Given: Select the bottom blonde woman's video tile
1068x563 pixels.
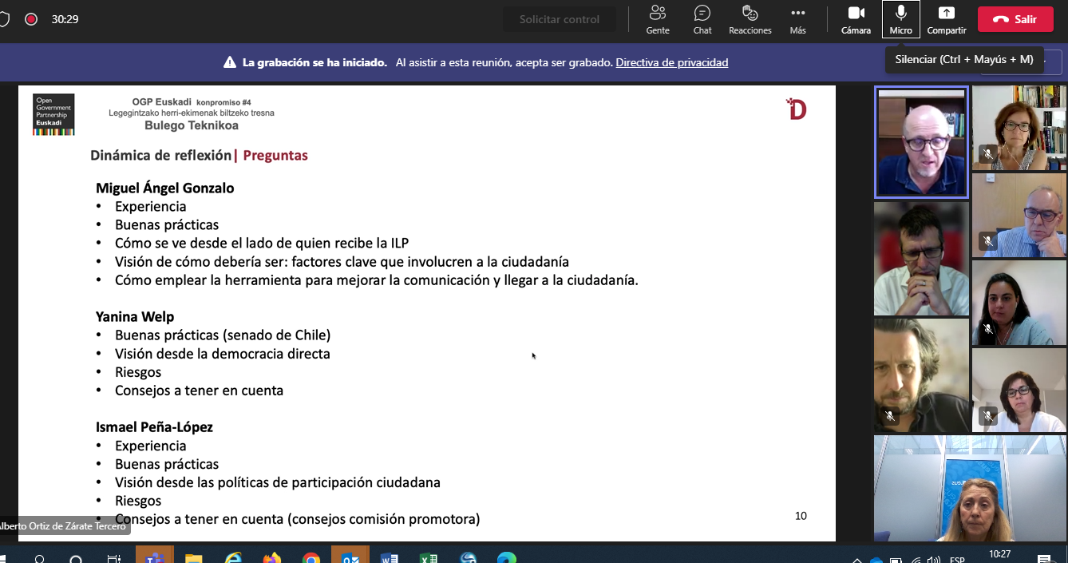Looking at the screenshot, I should pyautogui.click(x=970, y=488).
